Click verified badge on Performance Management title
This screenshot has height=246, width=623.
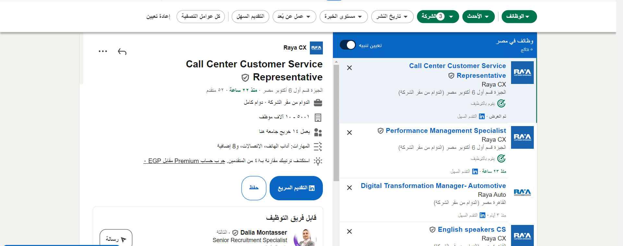(x=381, y=131)
